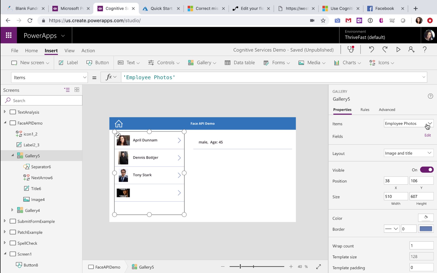
Task: Open the Border style dropdown
Action: pos(391,229)
